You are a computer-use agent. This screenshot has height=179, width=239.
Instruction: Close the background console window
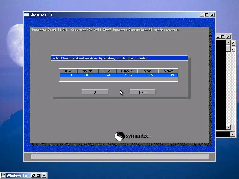(x=228, y=36)
